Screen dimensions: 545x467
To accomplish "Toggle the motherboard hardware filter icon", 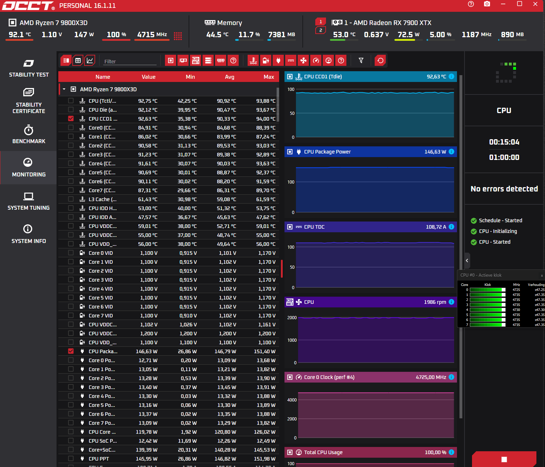I will pyautogui.click(x=196, y=60).
